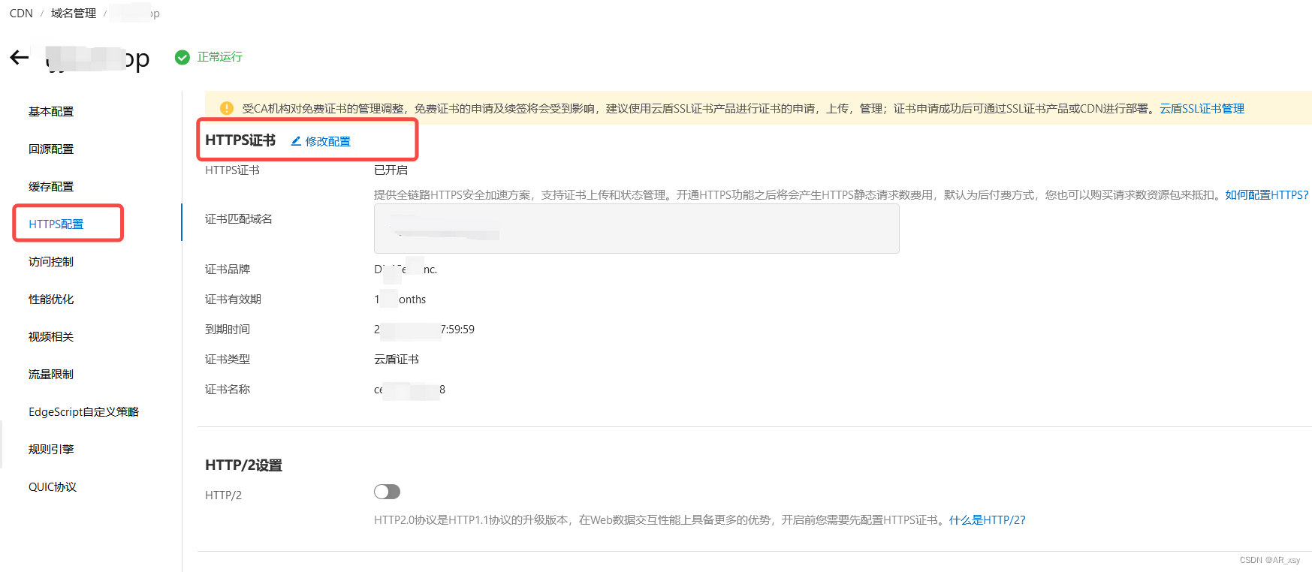This screenshot has height=572, width=1312.
Task: Click the pencil icon beside 修改配置
Action: click(296, 141)
